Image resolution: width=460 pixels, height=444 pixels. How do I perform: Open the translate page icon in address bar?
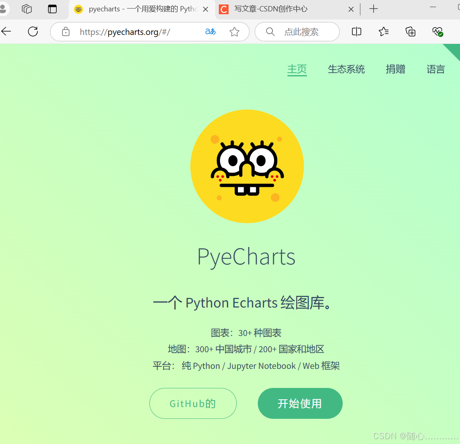pyautogui.click(x=210, y=31)
